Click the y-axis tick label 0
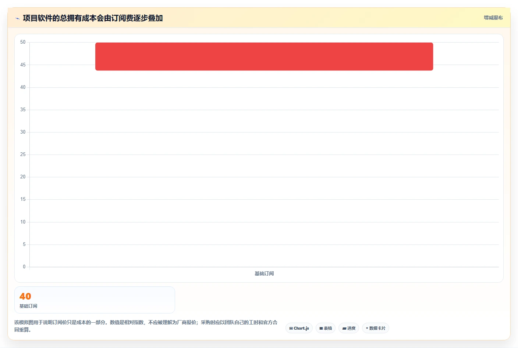 tap(24, 267)
